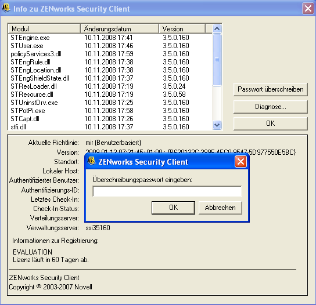
Task: Click the date 10.11.2008 17:41
Action: coord(109,38)
